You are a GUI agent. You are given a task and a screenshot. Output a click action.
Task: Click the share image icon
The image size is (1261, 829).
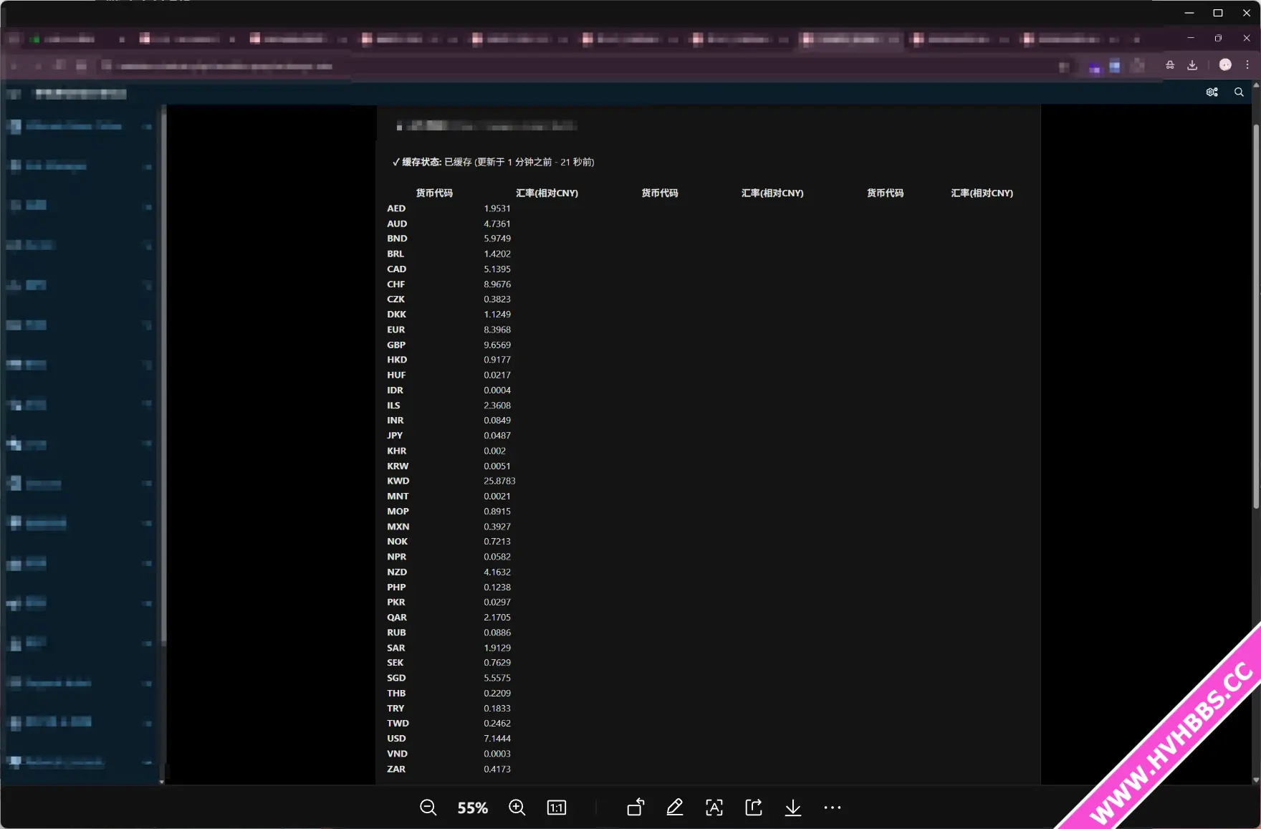tap(754, 808)
